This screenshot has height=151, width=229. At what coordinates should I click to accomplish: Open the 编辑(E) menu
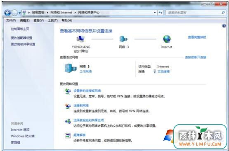(24, 21)
